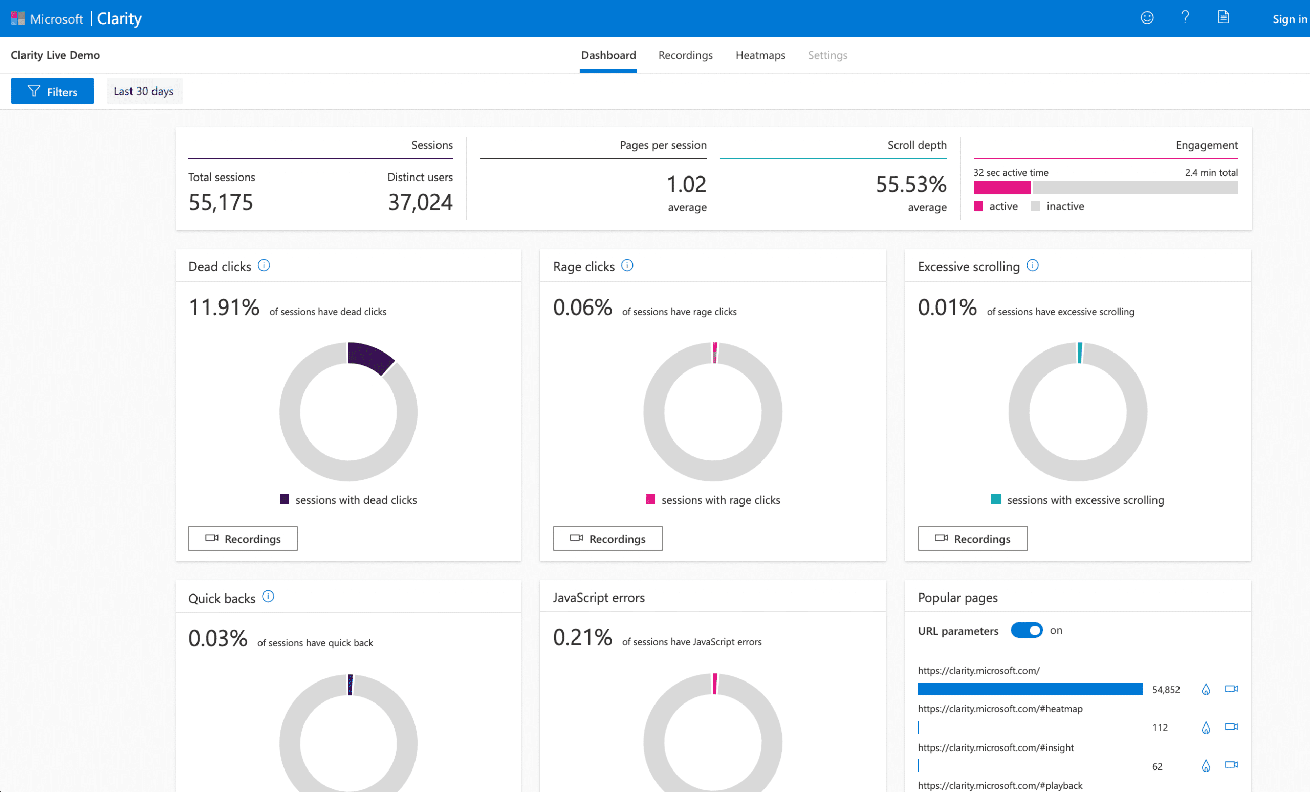Click the Quick backs info icon
1310x792 pixels.
point(268,597)
